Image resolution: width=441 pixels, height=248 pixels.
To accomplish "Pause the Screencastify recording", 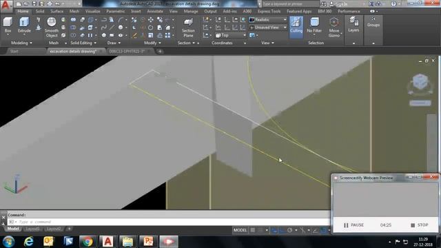I will tap(353, 225).
